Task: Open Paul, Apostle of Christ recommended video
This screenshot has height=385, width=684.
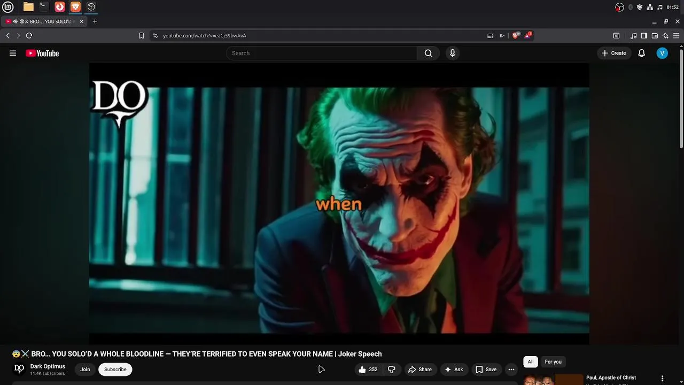Action: (611, 378)
